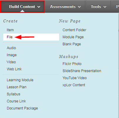
Task: Choose Module Page under New Page
Action: pyautogui.click(x=73, y=37)
